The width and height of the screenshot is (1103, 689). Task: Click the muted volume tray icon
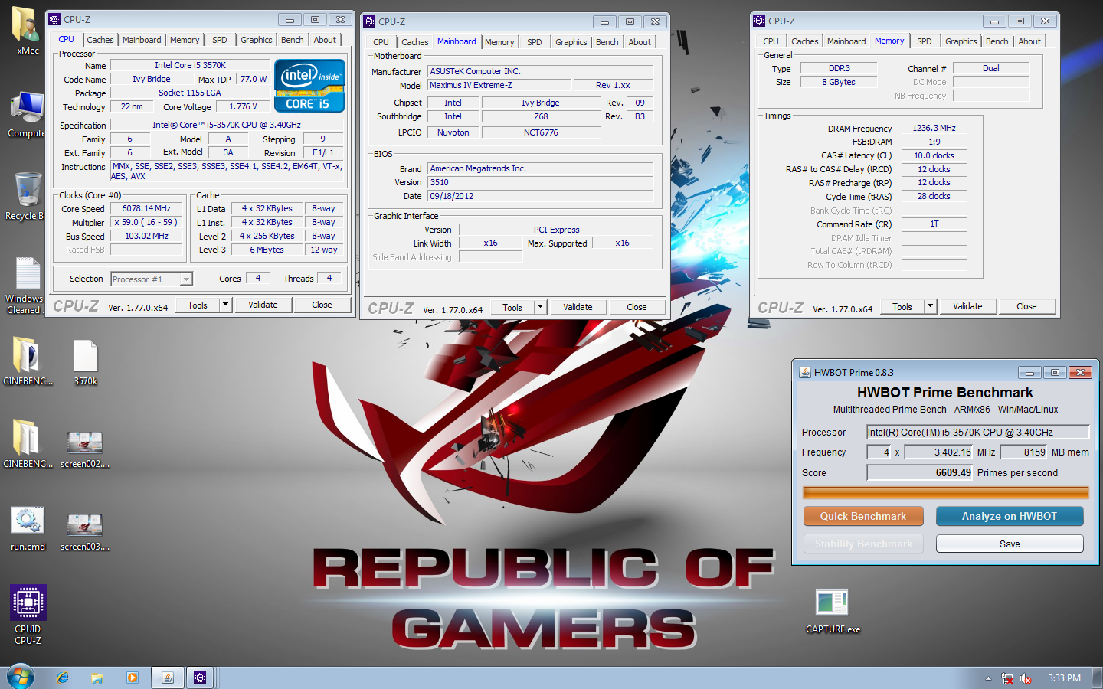(x=1026, y=678)
